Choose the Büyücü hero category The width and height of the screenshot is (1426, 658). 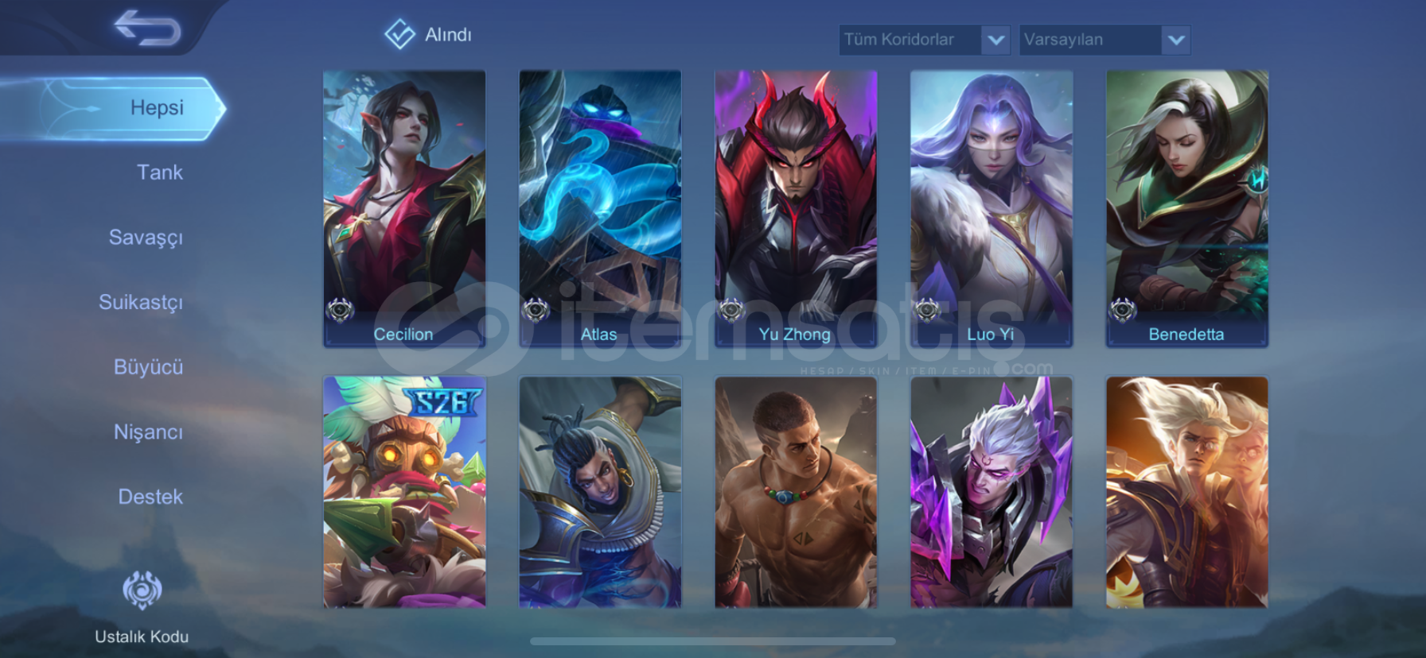click(x=148, y=367)
